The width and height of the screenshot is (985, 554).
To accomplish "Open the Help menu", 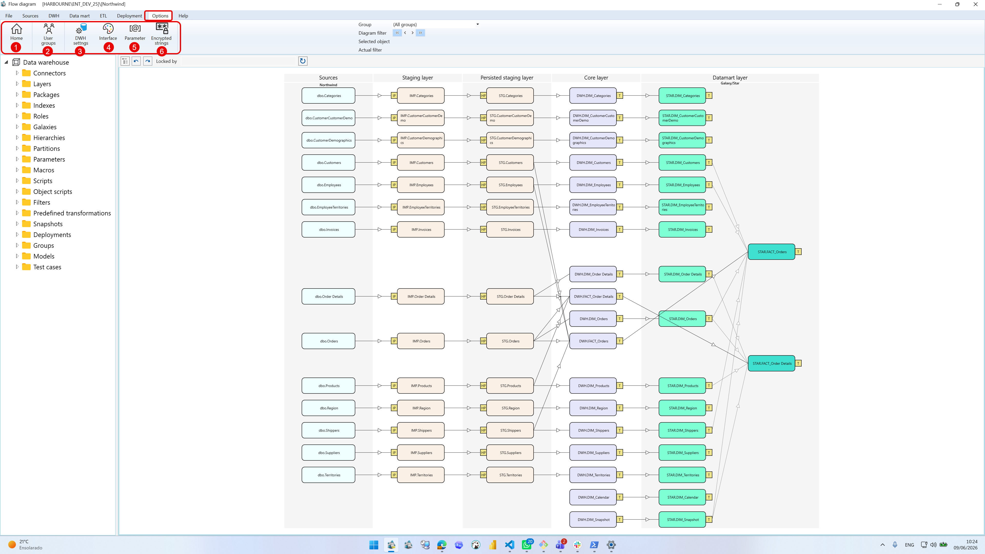I will (x=183, y=16).
